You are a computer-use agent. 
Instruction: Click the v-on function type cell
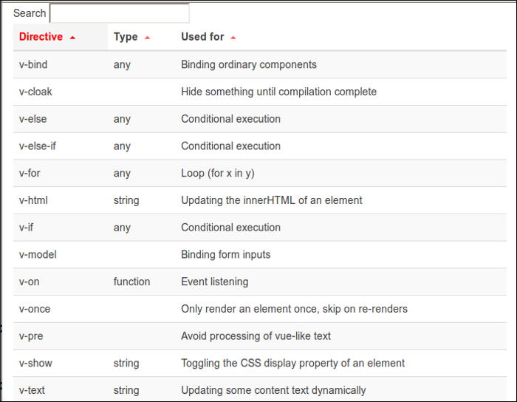(x=131, y=282)
